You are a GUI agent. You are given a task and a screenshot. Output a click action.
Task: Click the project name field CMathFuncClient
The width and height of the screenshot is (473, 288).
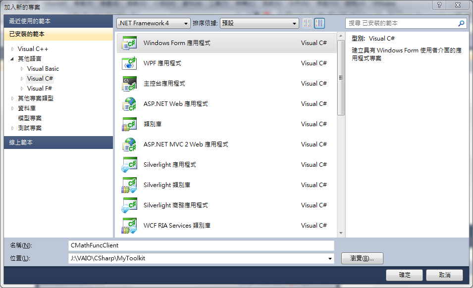tap(201, 245)
